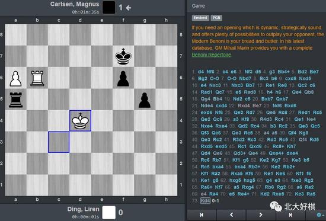Go to move 44. Rxd5
This screenshot has height=221, width=326.
(206, 146)
